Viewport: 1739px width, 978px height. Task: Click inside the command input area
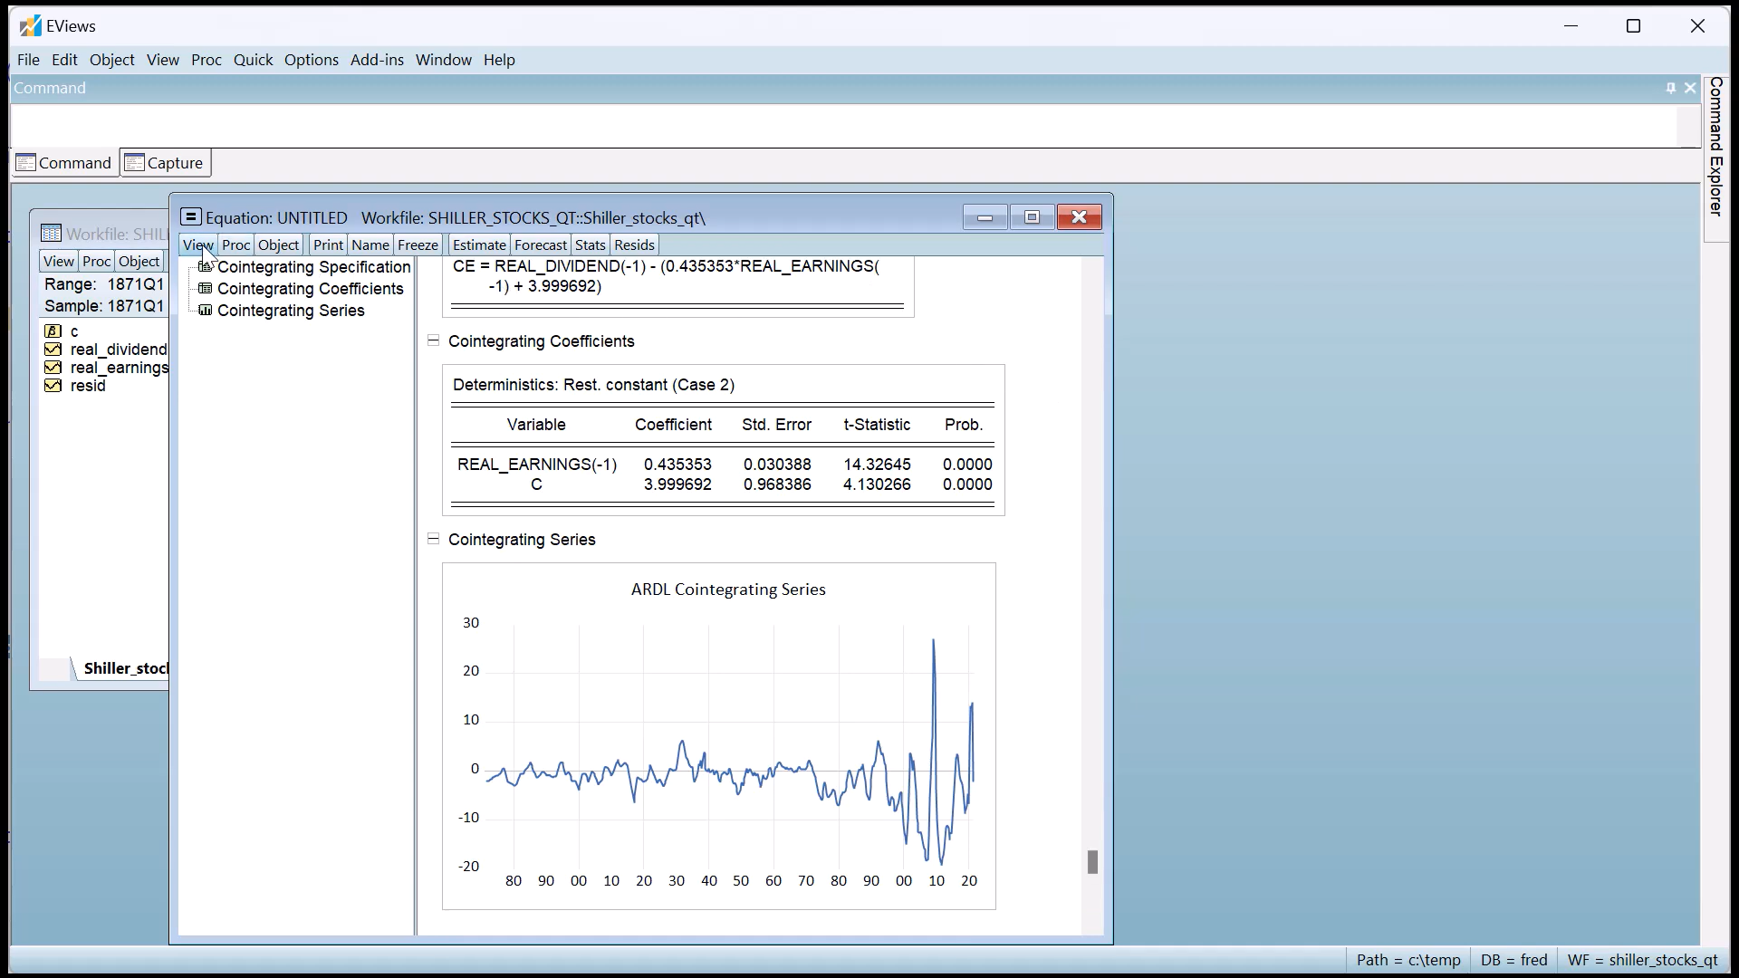click(842, 125)
